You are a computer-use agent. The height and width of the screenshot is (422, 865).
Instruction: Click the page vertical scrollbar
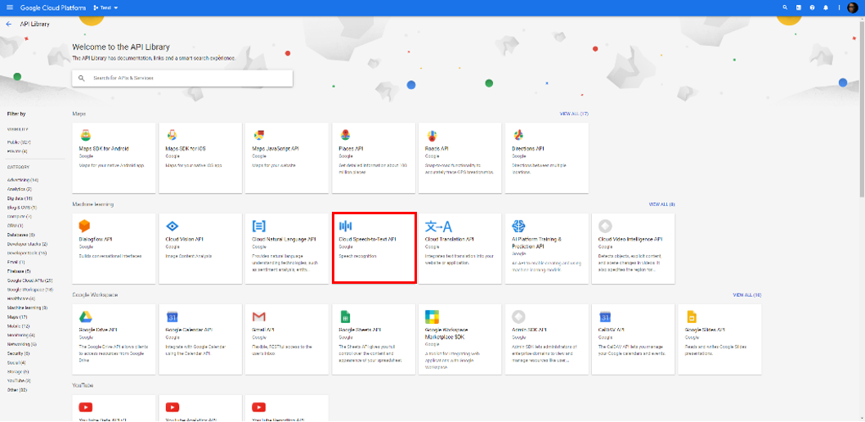862,108
